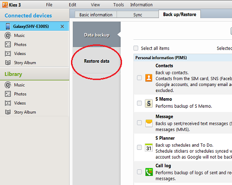
Task: Open the Tools menu
Action: coord(118,5)
